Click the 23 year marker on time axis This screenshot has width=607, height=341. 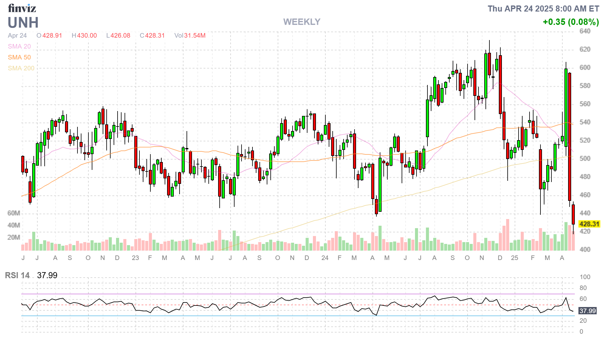(x=135, y=258)
